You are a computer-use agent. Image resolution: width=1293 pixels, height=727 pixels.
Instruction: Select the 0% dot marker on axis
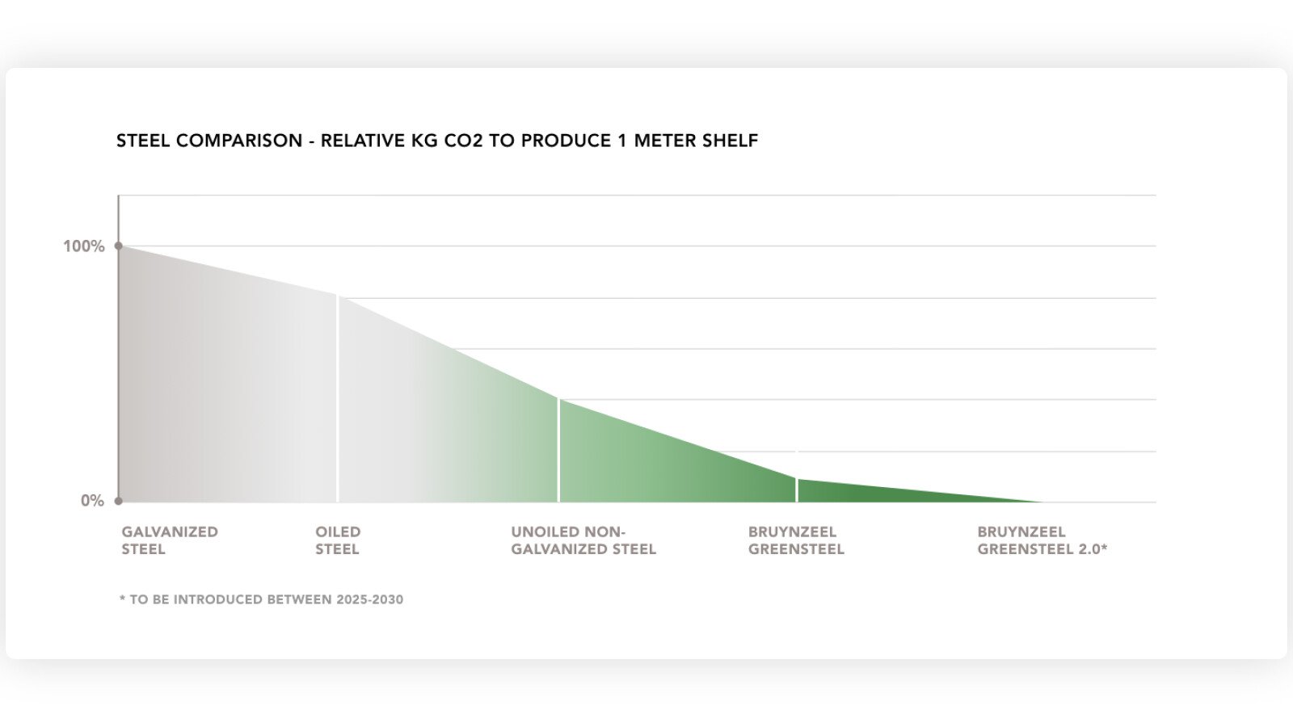point(119,501)
